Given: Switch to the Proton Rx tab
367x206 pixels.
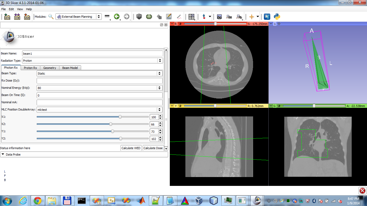Looking at the screenshot, I should click(x=30, y=68).
